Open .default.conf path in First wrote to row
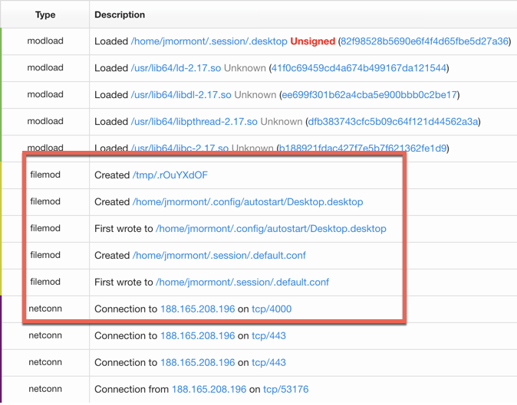The height and width of the screenshot is (405, 517). (x=242, y=283)
